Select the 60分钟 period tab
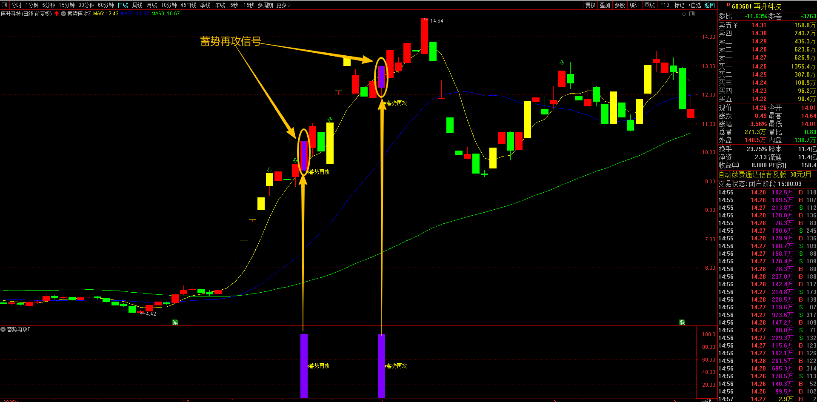The height and width of the screenshot is (402, 817). click(x=106, y=5)
